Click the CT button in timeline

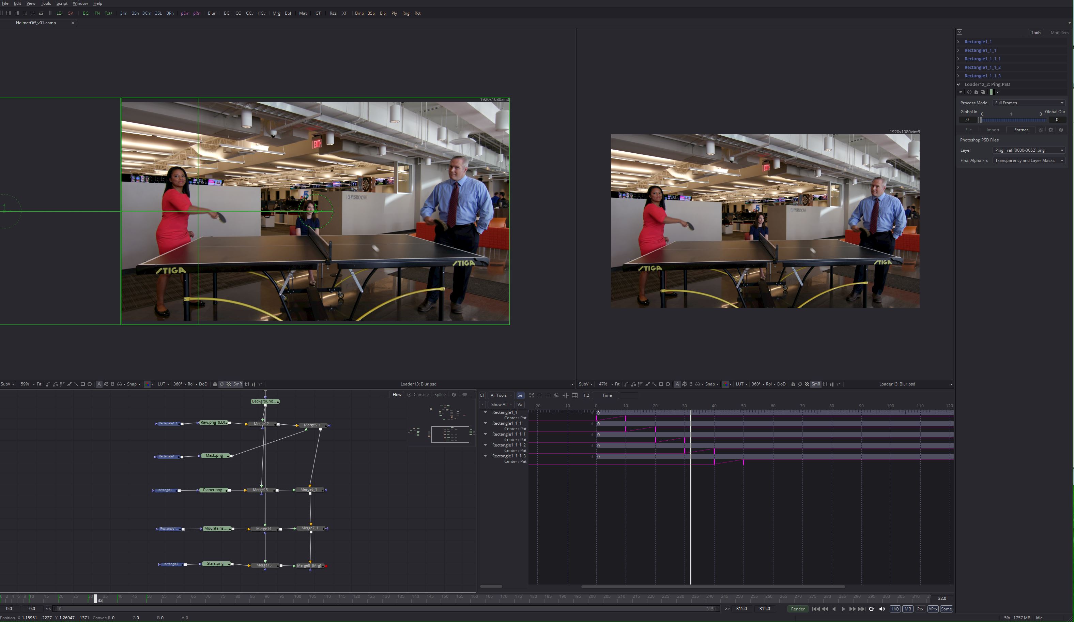482,395
